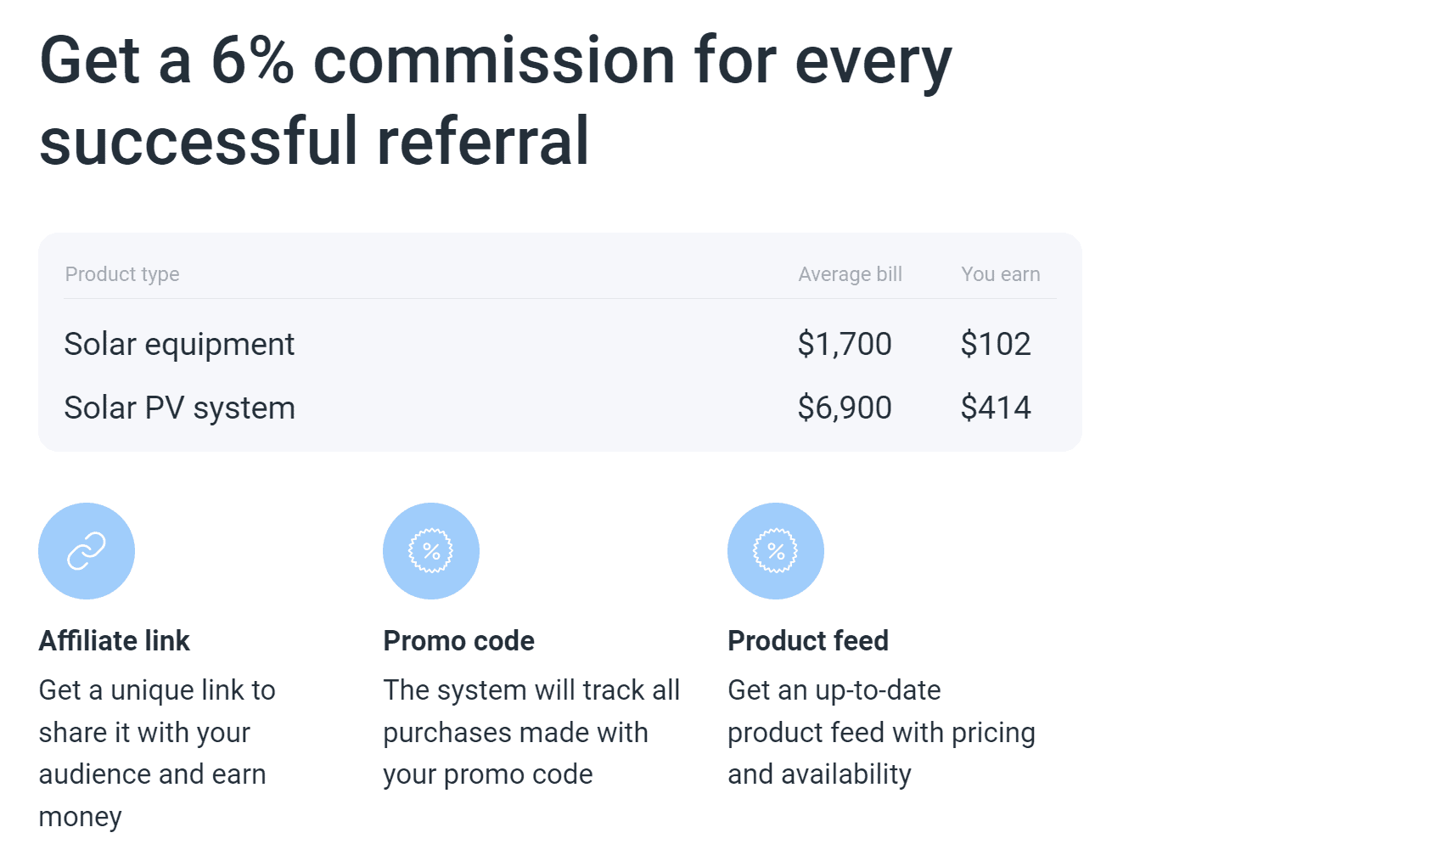This screenshot has height=861, width=1449.
Task: Select the Solar PV system row label
Action: pyautogui.click(x=180, y=408)
